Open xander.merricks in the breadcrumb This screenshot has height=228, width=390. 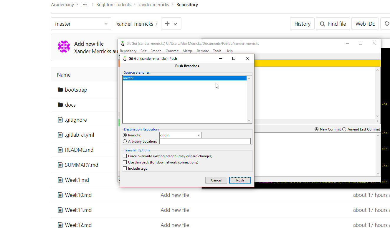click(x=154, y=5)
